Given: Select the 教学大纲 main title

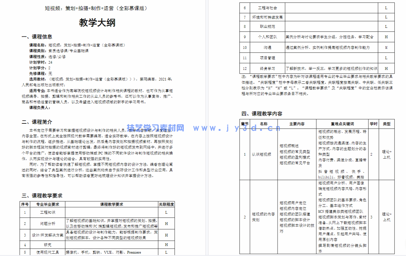Looking at the screenshot, I should (98, 22).
